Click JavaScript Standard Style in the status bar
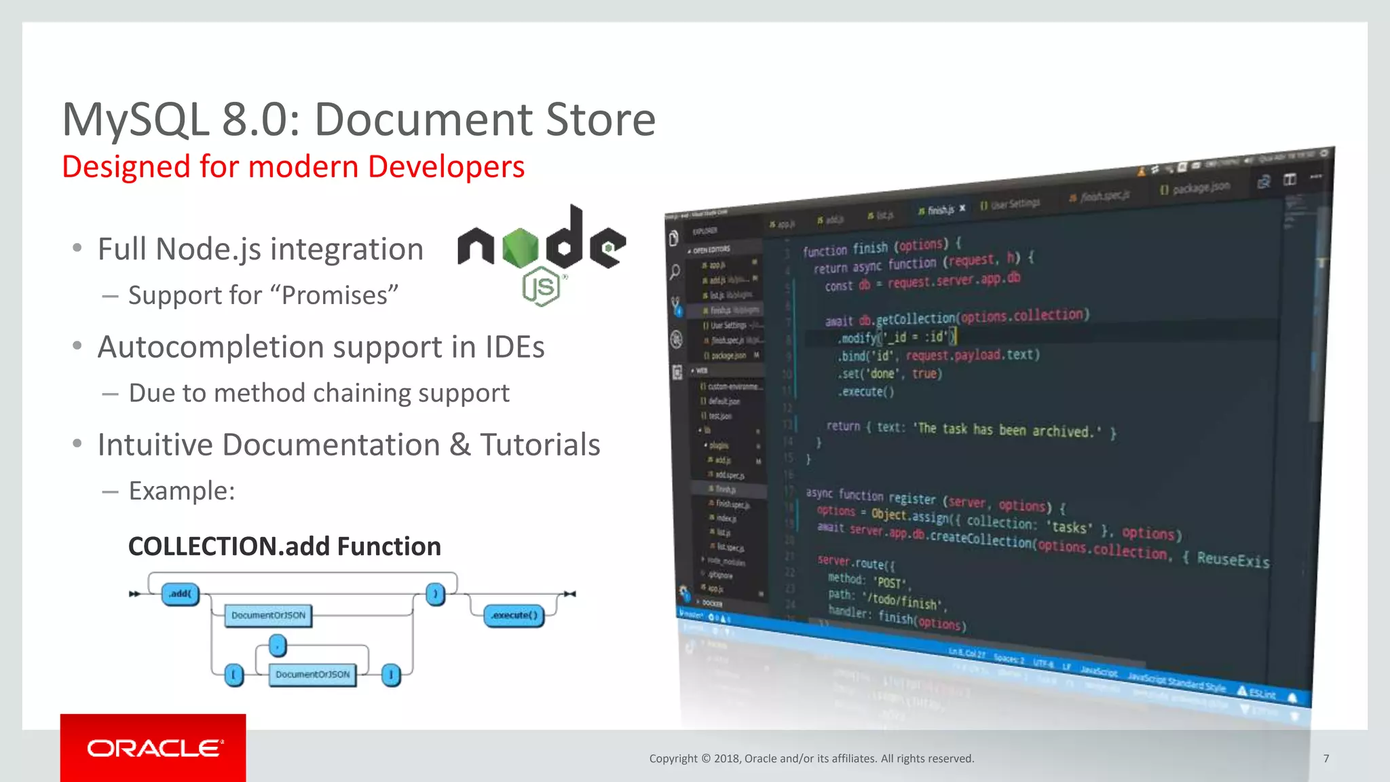The image size is (1390, 782). 1177,682
